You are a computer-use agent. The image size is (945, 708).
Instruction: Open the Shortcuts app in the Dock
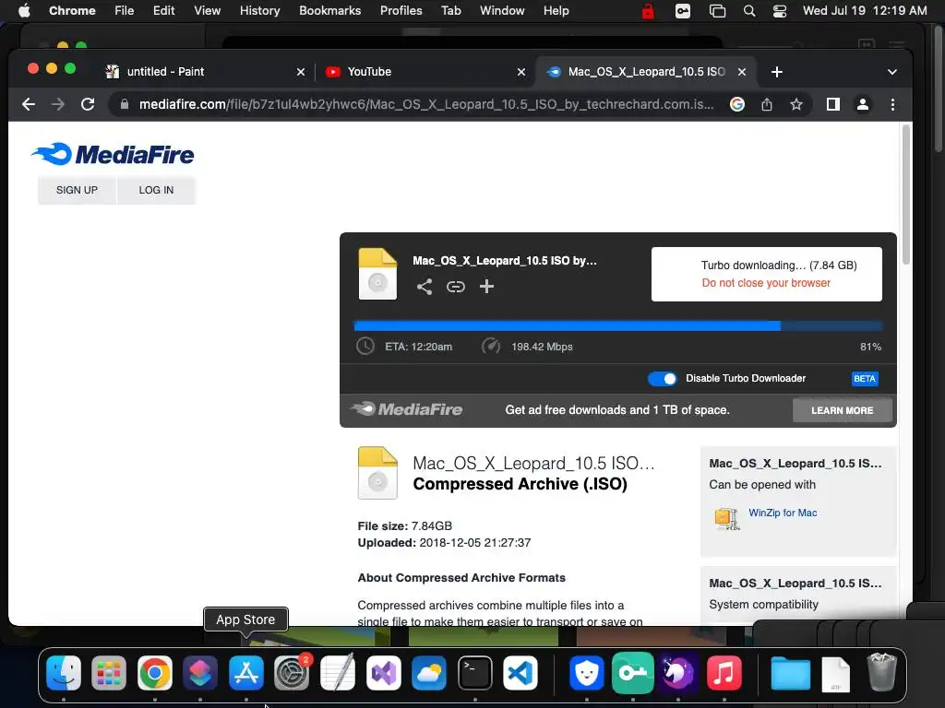pos(200,672)
